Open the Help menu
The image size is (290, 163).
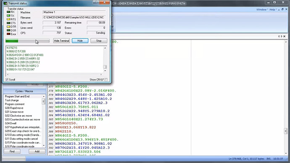[273, 9]
